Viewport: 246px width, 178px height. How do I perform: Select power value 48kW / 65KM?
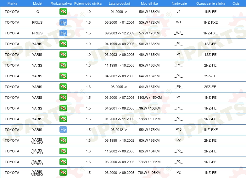point(149,55)
